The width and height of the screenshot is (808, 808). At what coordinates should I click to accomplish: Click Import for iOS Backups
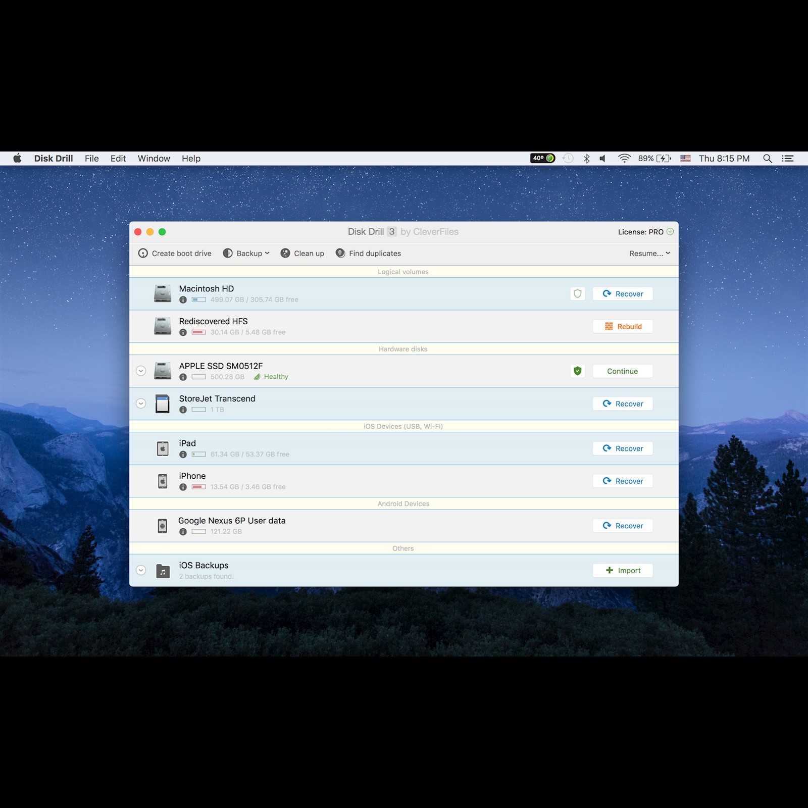[x=623, y=570]
